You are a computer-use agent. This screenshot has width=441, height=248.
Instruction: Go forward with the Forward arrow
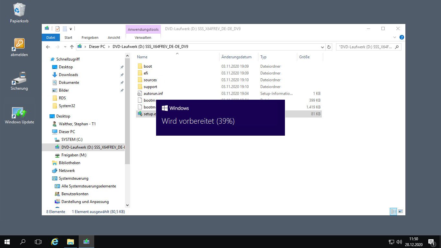pos(57,47)
